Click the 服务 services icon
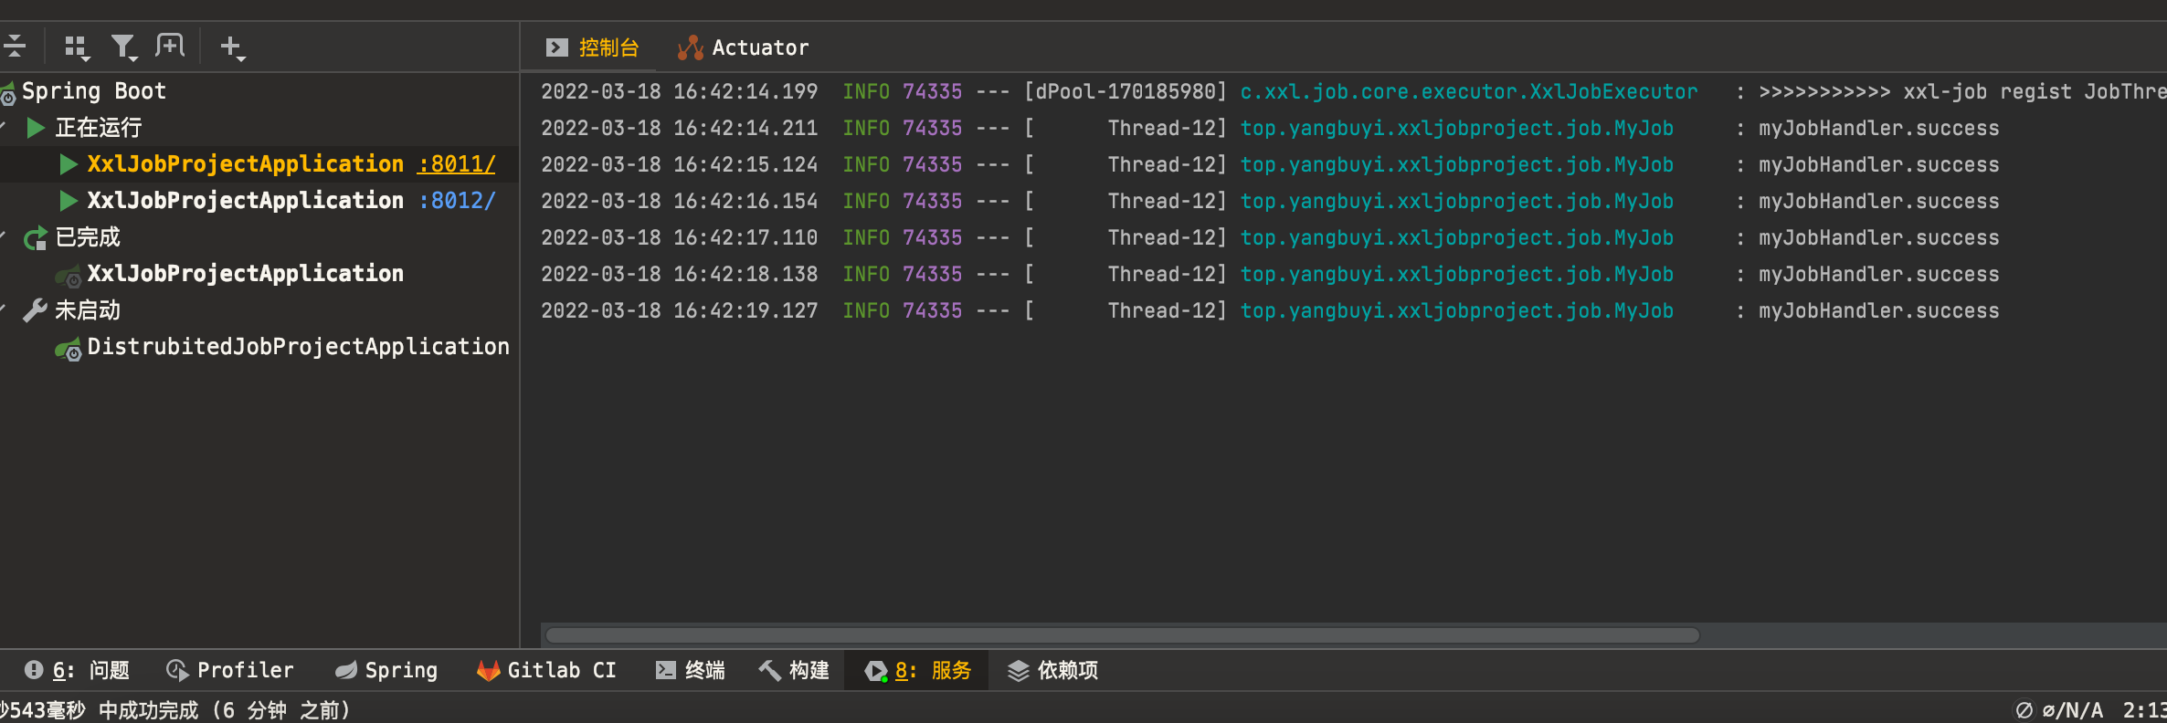 [876, 671]
